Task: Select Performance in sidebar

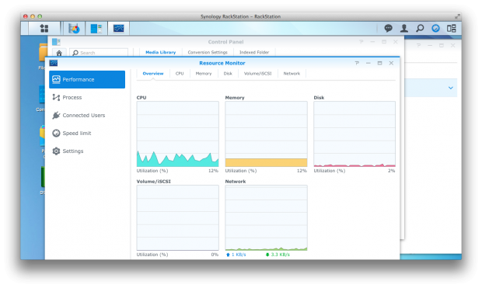Action: tap(87, 79)
